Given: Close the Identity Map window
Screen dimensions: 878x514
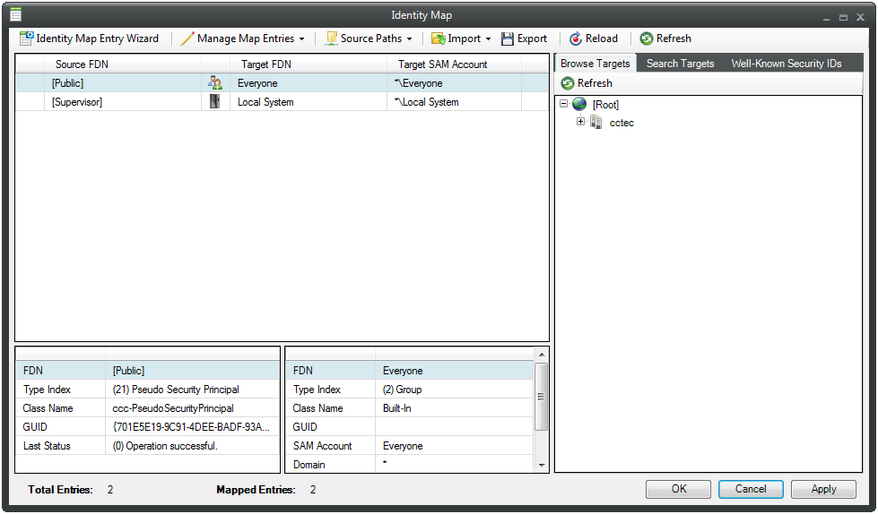Looking at the screenshot, I should click(x=861, y=17).
